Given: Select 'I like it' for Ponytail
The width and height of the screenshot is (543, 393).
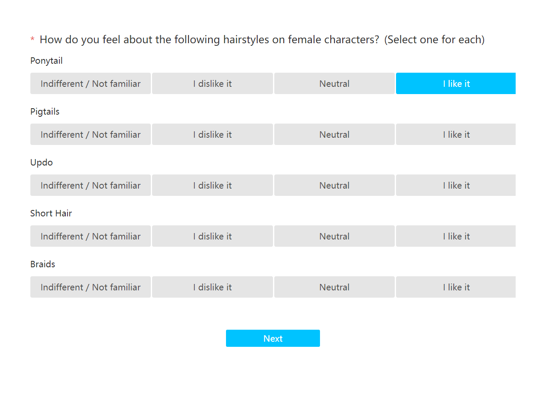Looking at the screenshot, I should (x=456, y=83).
